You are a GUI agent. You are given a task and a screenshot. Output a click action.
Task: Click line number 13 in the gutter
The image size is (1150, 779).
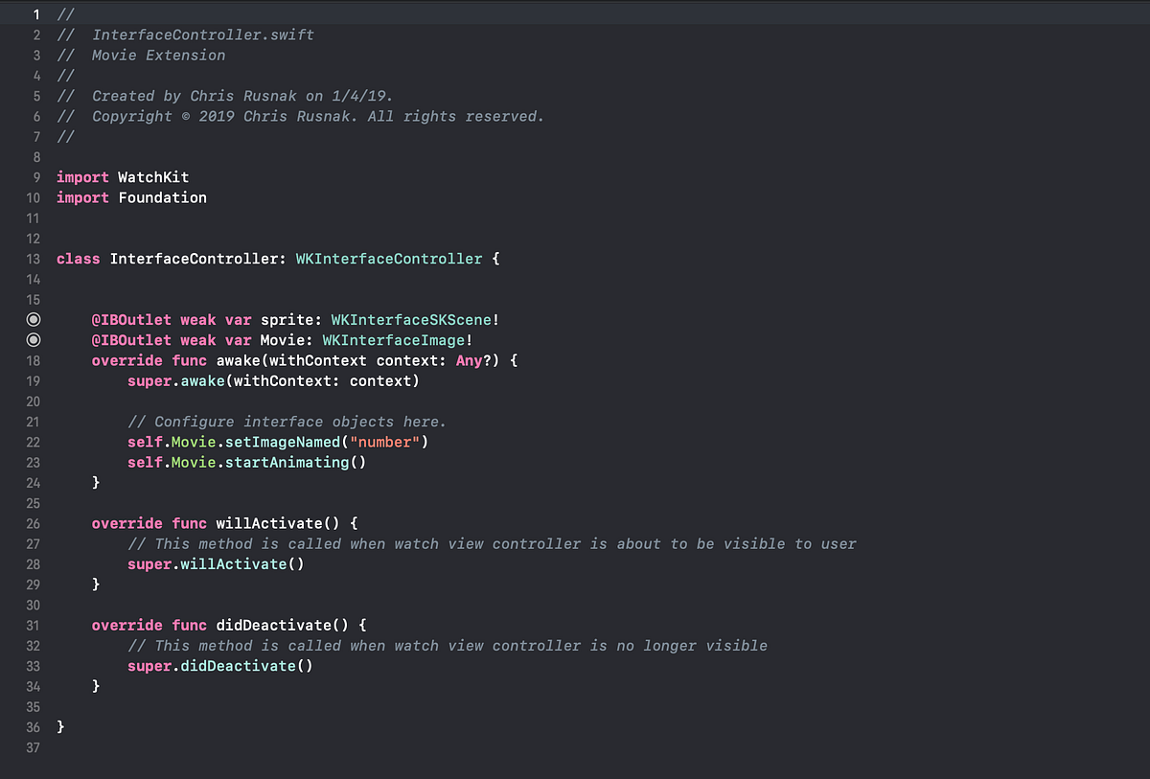coord(33,258)
